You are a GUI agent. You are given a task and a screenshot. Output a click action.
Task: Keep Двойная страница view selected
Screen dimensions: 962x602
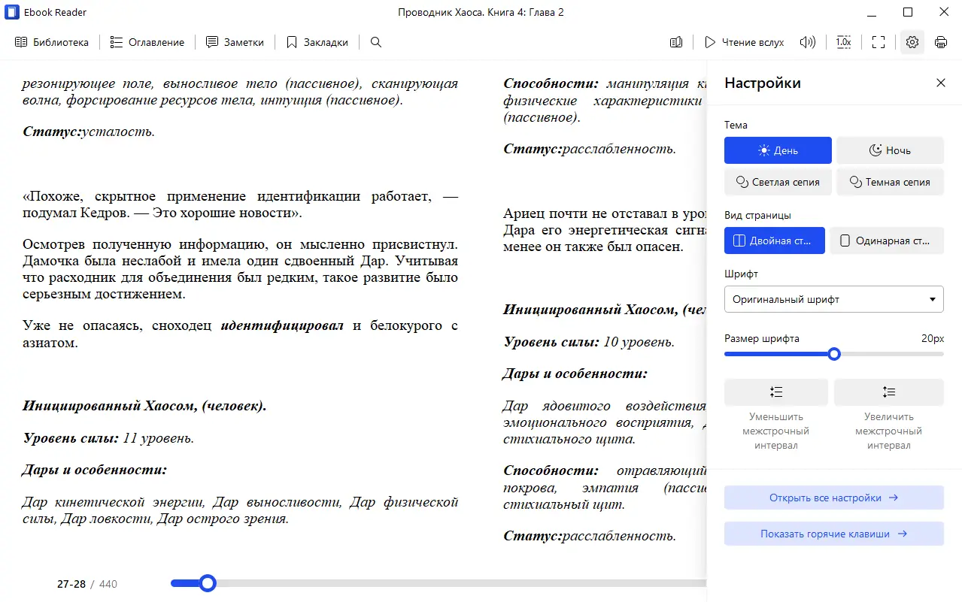pyautogui.click(x=774, y=240)
